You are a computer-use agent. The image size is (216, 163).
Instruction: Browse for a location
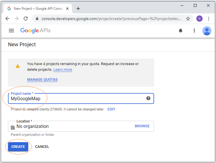[142, 126]
